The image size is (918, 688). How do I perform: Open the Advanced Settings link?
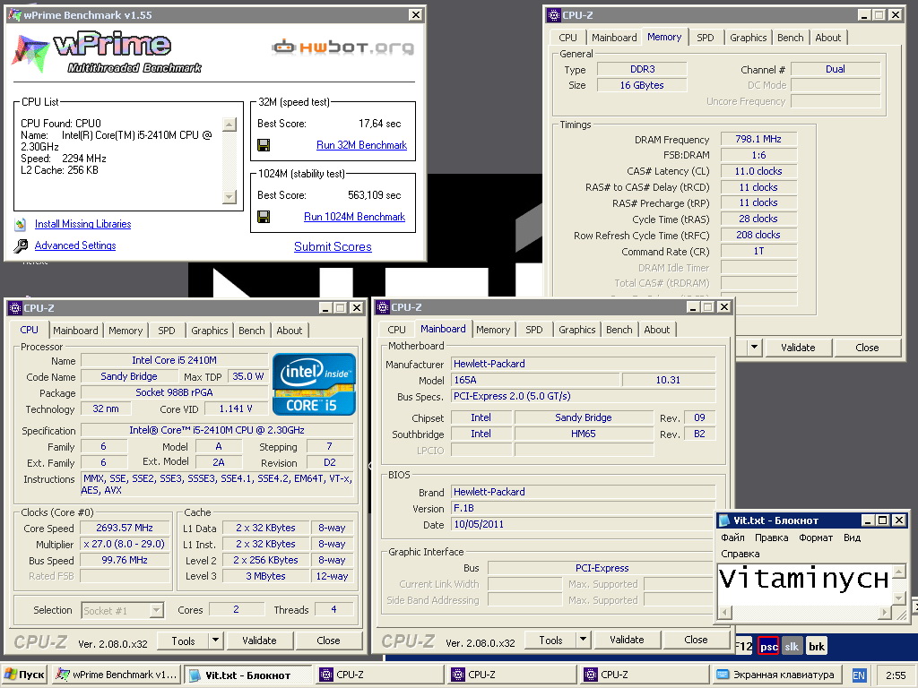tap(75, 245)
